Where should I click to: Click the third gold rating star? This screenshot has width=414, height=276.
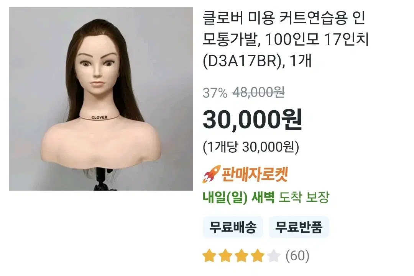click(x=242, y=256)
